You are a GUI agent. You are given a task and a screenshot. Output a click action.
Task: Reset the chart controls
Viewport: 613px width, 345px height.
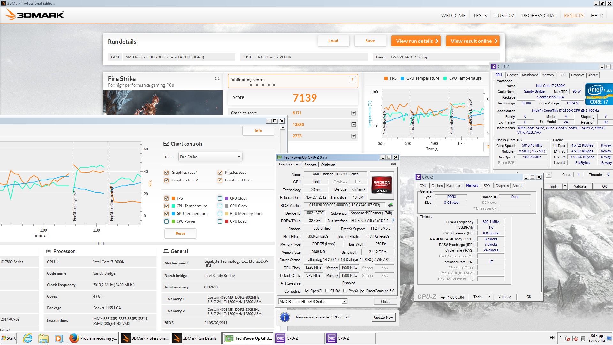(x=180, y=234)
